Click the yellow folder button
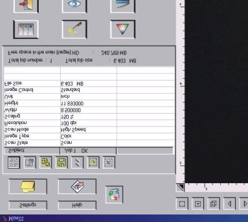The image size is (248, 222). tap(28, 187)
